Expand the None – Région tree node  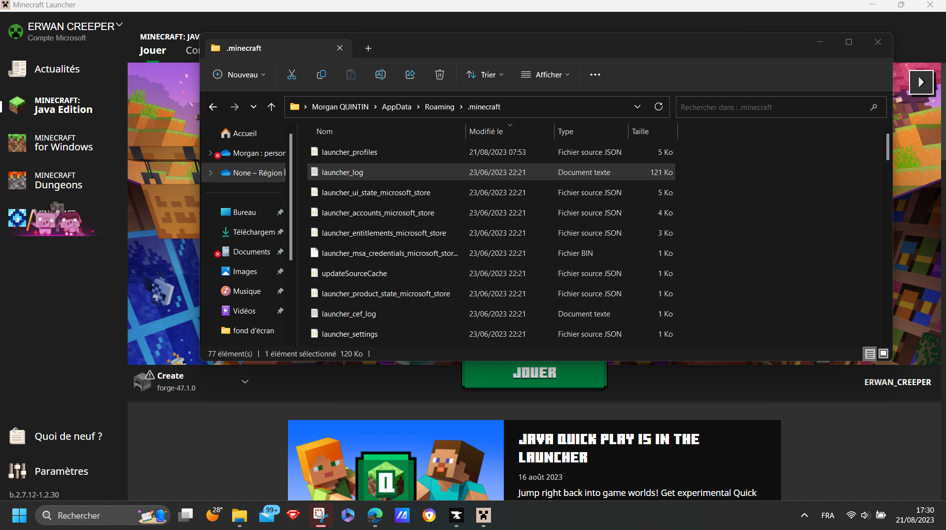(210, 173)
